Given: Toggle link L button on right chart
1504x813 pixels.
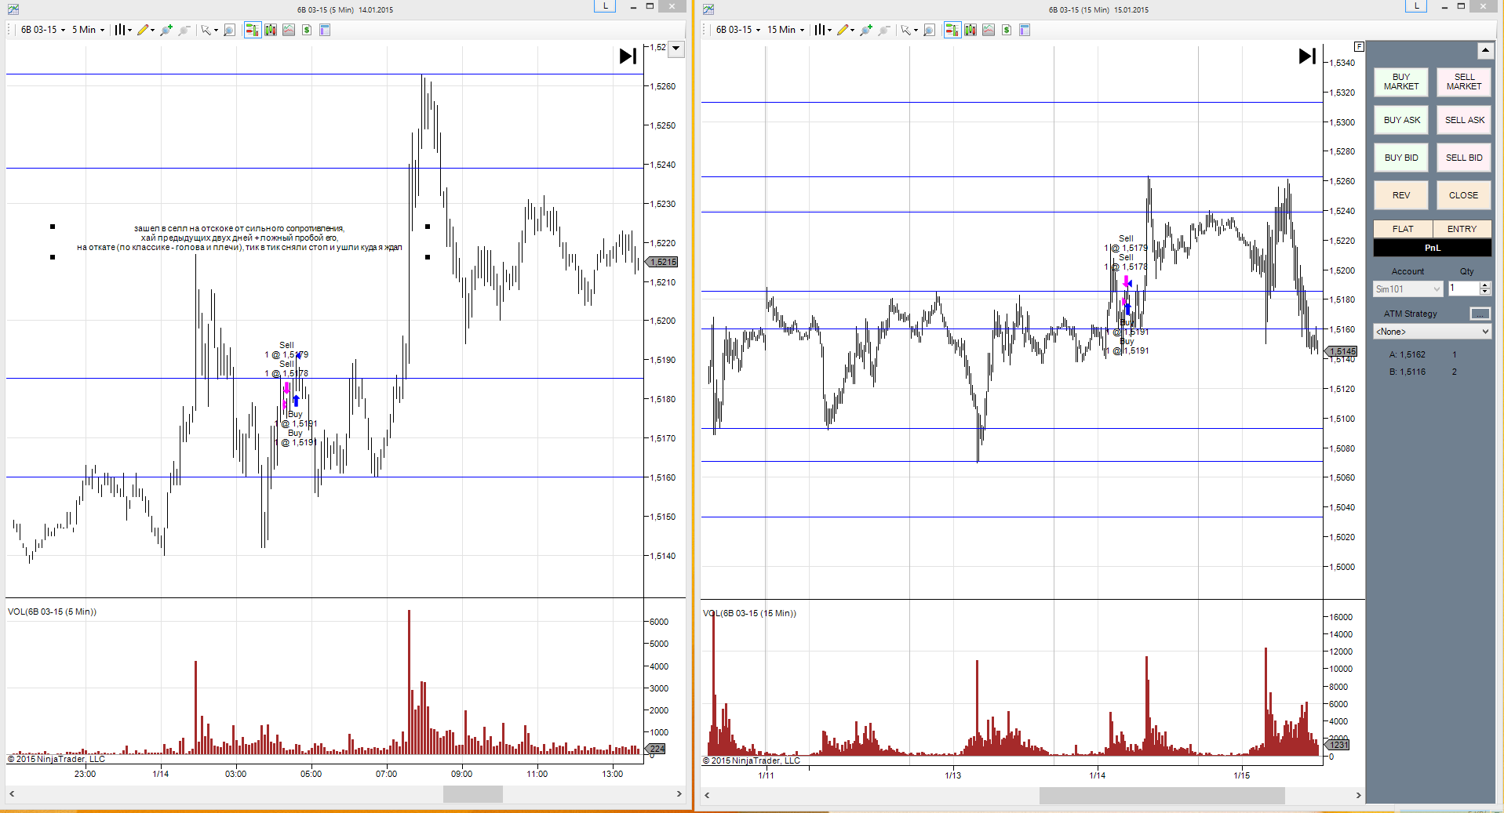Looking at the screenshot, I should tap(1415, 6).
